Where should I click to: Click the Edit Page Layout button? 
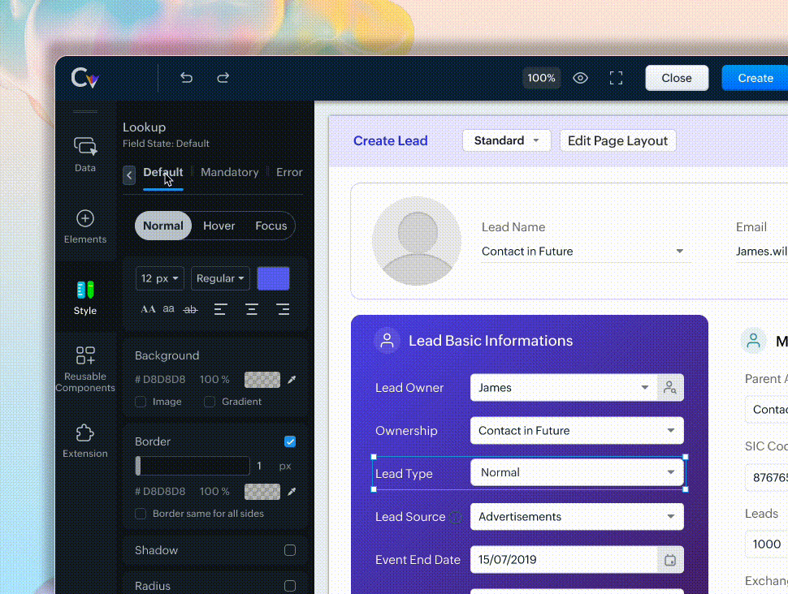click(x=617, y=140)
